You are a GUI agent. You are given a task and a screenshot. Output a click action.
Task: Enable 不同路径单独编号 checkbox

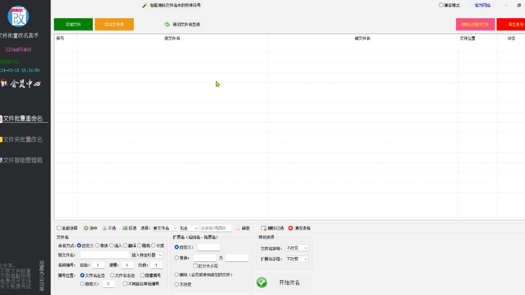[125, 284]
